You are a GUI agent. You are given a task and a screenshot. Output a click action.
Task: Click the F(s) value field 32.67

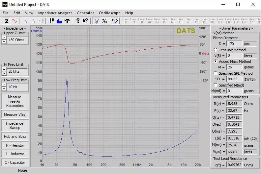coord(234,111)
